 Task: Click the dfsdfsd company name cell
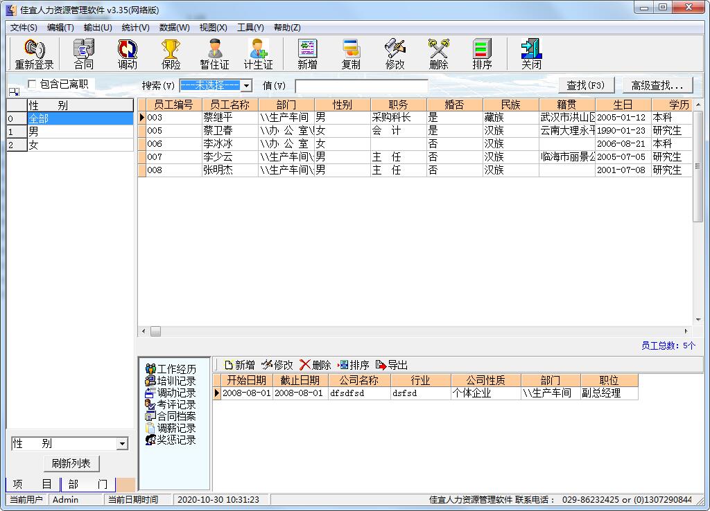click(x=360, y=393)
